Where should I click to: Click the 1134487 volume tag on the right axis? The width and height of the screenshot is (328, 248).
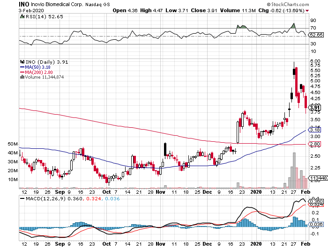pos(318,178)
